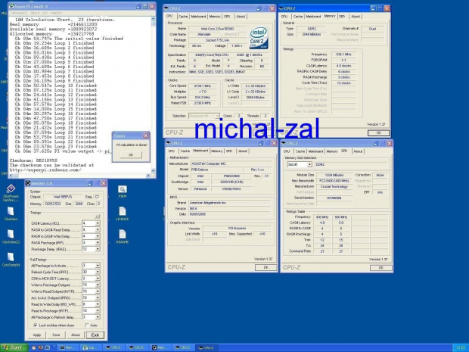469x352 pixels.
Task: Open the Processor selection dropdown in CPU-Z
Action: [x=217, y=116]
